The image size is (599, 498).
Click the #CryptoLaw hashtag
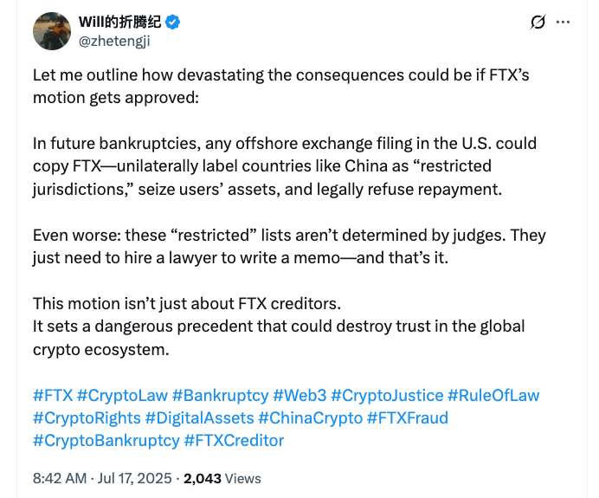(x=122, y=396)
